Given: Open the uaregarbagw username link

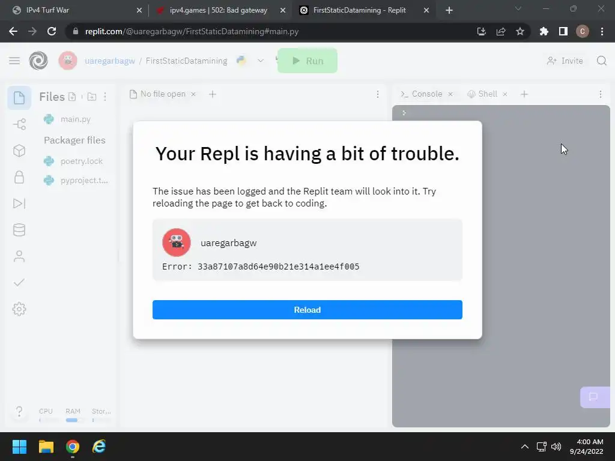Looking at the screenshot, I should (110, 61).
